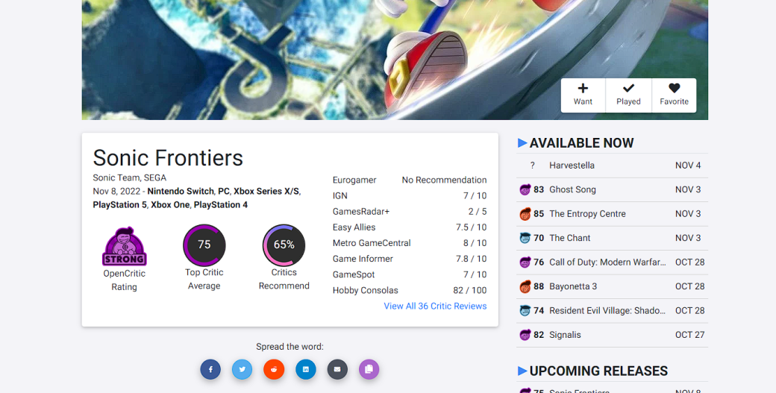Open the UPCOMING RELEASES section heading
This screenshot has width=776, height=393.
coord(599,371)
